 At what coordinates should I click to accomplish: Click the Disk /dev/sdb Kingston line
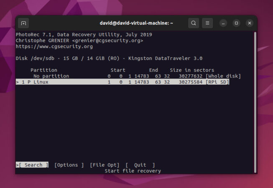(109, 58)
